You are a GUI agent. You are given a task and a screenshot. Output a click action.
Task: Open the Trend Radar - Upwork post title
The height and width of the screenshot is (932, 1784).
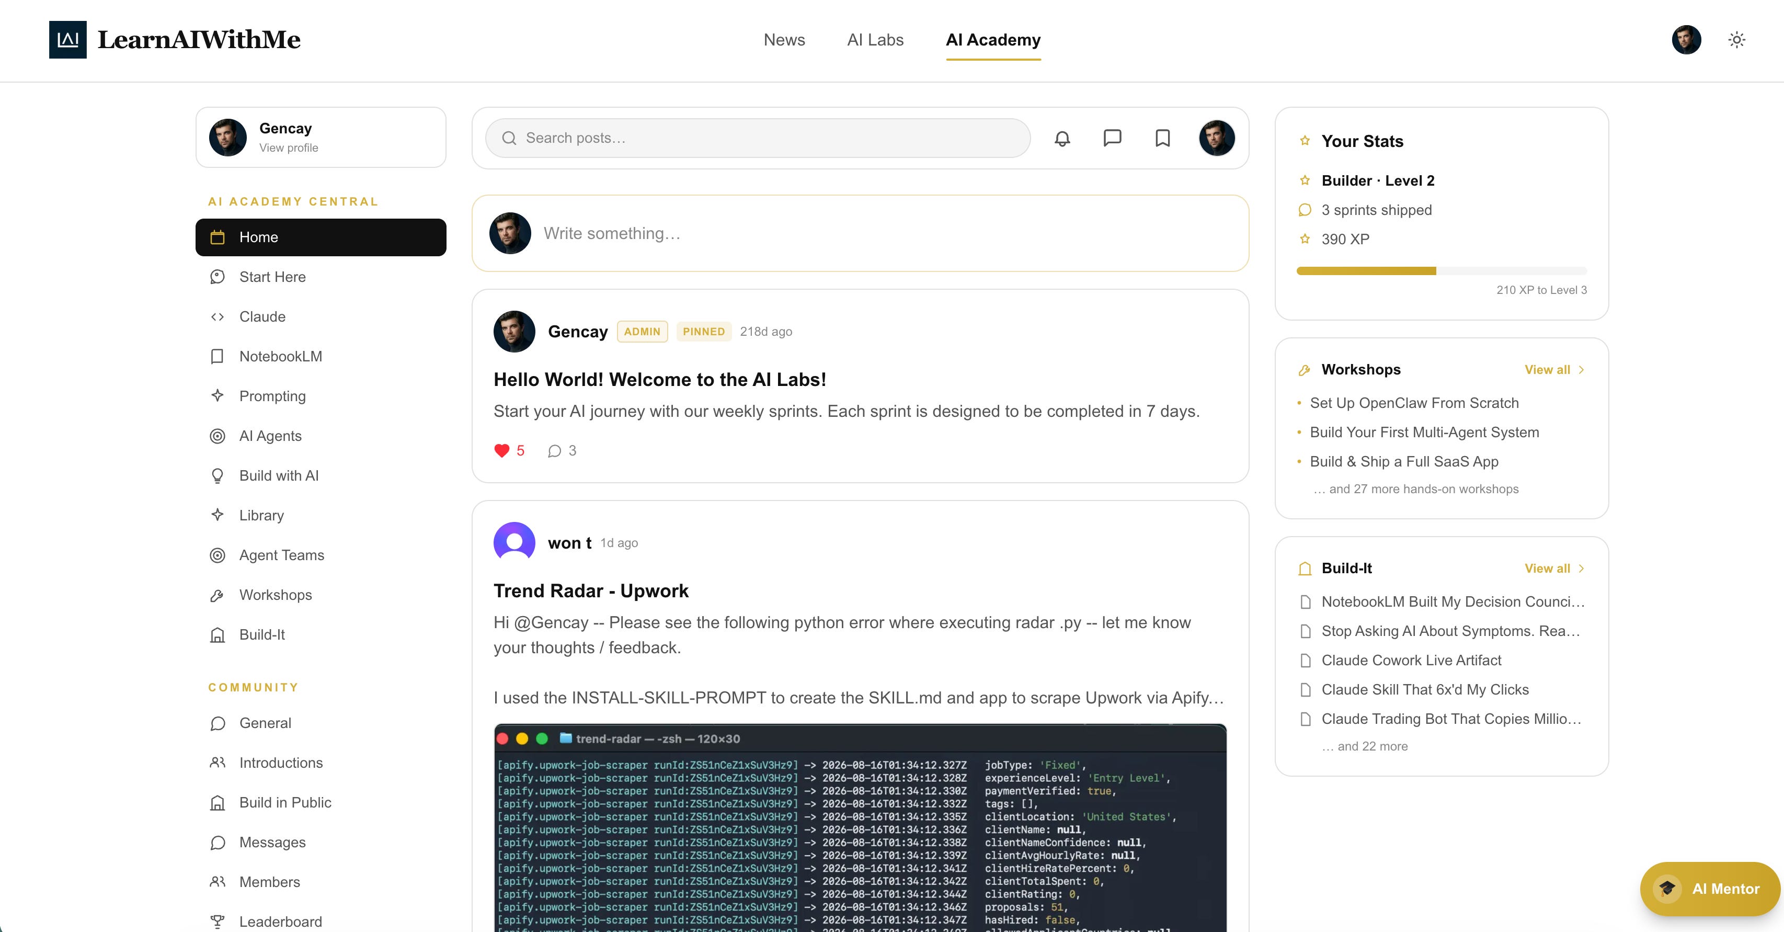[x=591, y=590]
